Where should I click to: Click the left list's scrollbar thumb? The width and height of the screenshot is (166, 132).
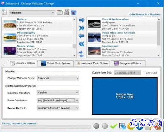pos(74,46)
